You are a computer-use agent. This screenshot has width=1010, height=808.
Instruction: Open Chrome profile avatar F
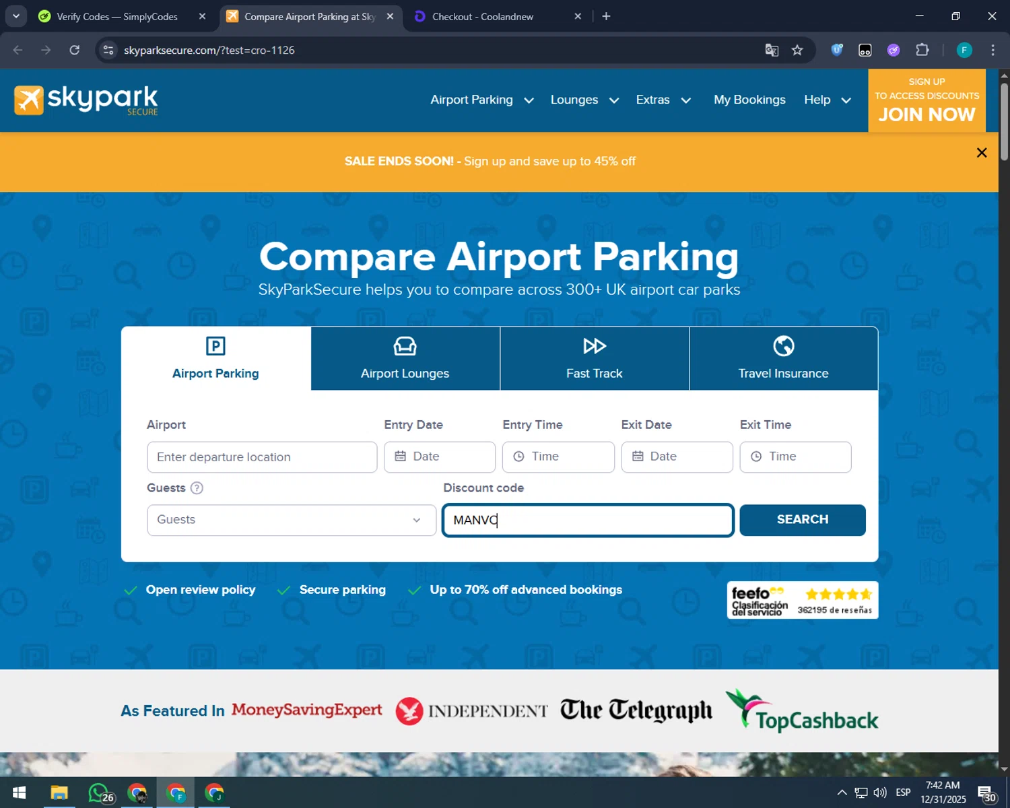(x=964, y=50)
